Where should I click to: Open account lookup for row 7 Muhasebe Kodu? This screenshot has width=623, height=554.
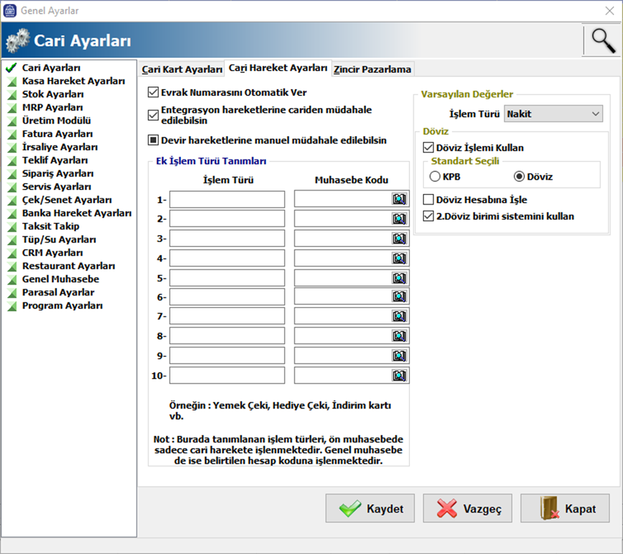399,316
